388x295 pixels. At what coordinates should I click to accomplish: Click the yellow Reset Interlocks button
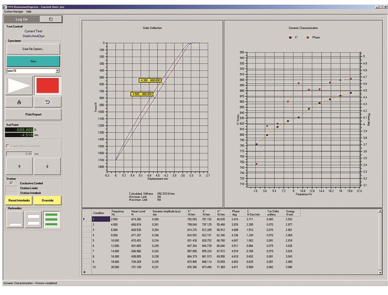[19, 200]
